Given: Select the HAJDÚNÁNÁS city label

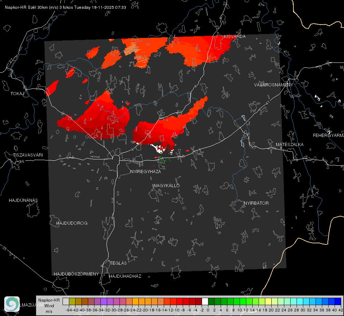Looking at the screenshot, I should (23, 200).
